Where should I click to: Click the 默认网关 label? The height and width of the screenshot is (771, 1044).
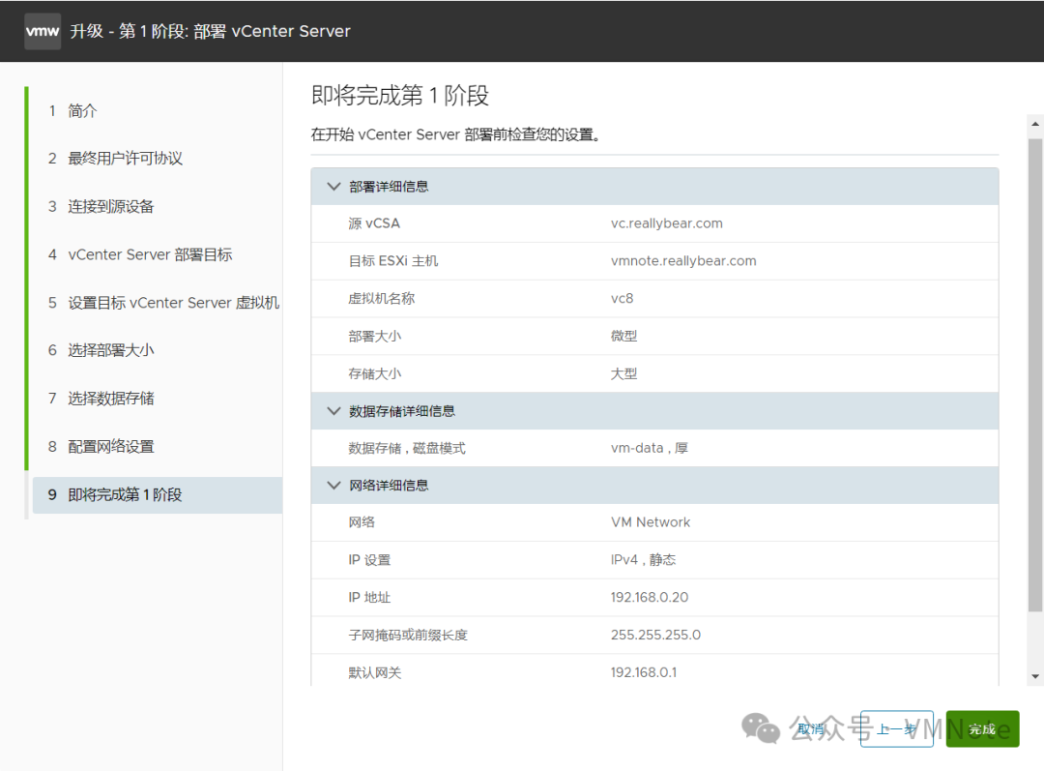(375, 672)
